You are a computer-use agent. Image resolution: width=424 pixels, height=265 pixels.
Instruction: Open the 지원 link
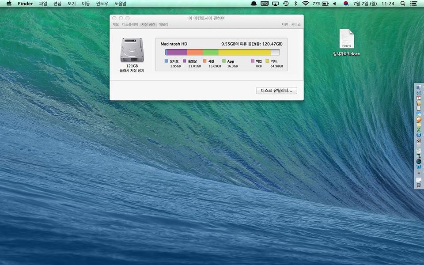tap(284, 25)
